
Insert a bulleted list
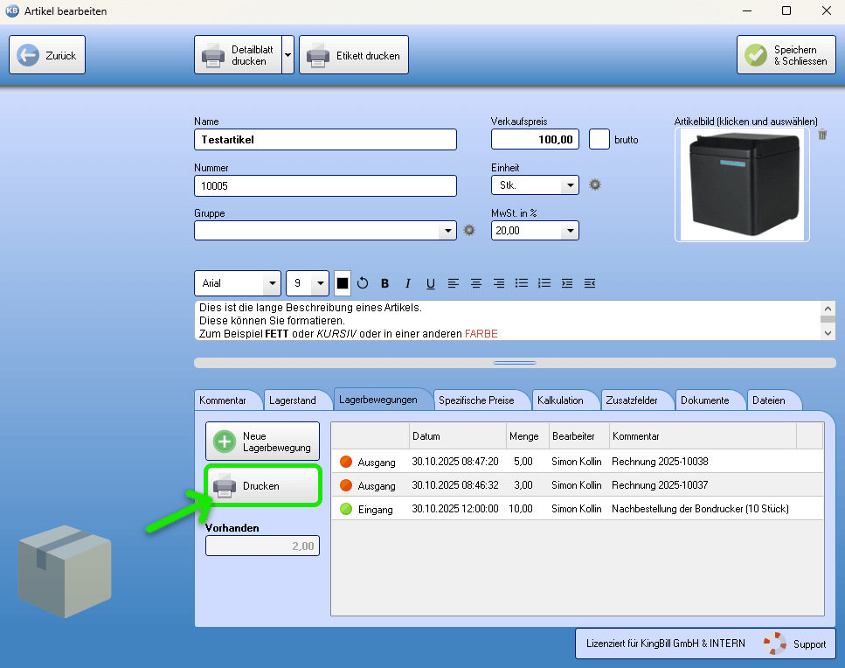click(x=522, y=283)
